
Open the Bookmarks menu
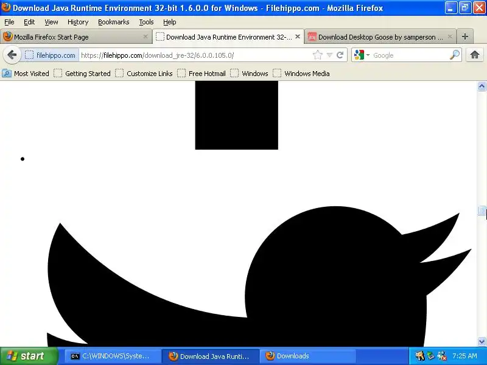click(x=114, y=22)
